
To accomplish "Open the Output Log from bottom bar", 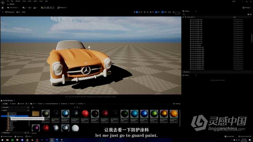I will click(19, 136).
